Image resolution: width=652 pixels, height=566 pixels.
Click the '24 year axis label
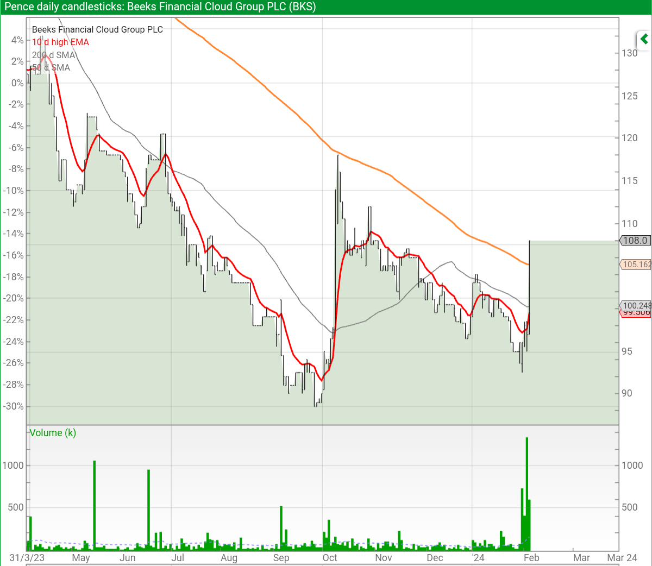(478, 558)
